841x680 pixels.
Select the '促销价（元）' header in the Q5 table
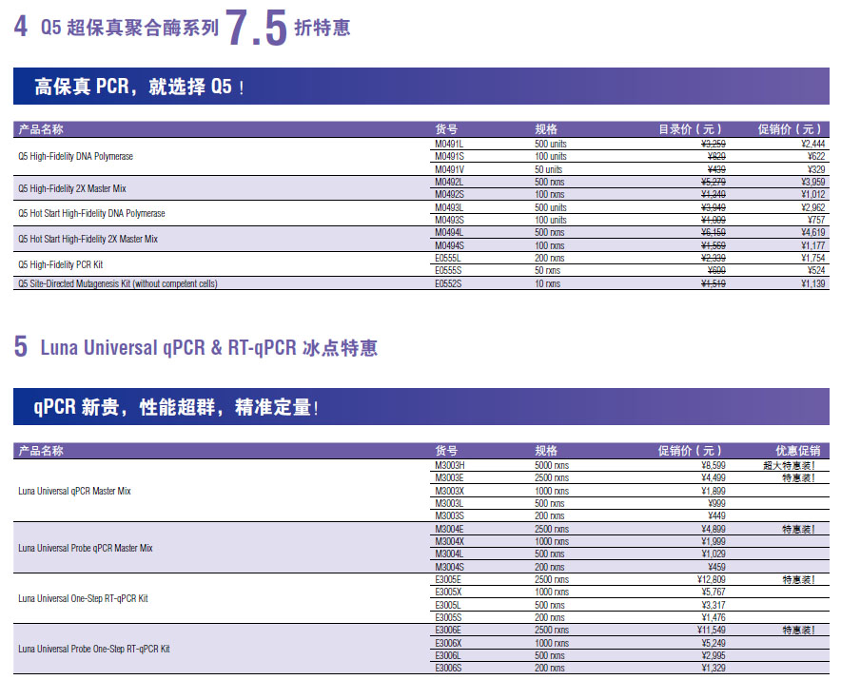click(x=790, y=129)
